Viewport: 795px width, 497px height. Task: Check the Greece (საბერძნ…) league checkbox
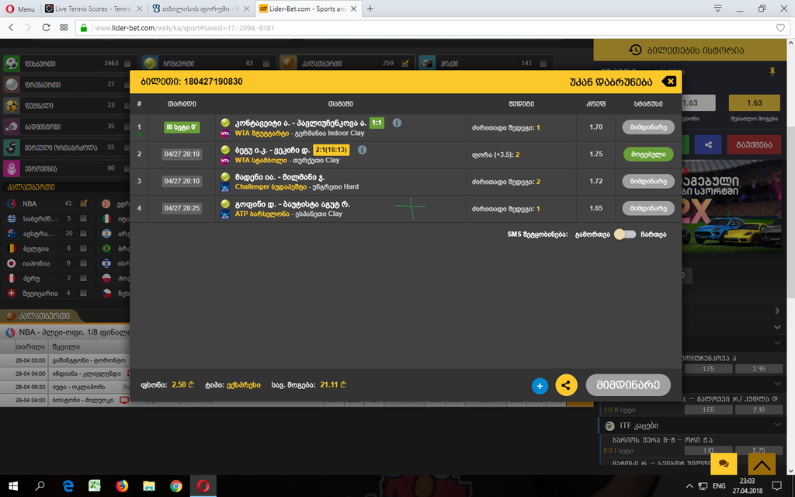[x=84, y=218]
